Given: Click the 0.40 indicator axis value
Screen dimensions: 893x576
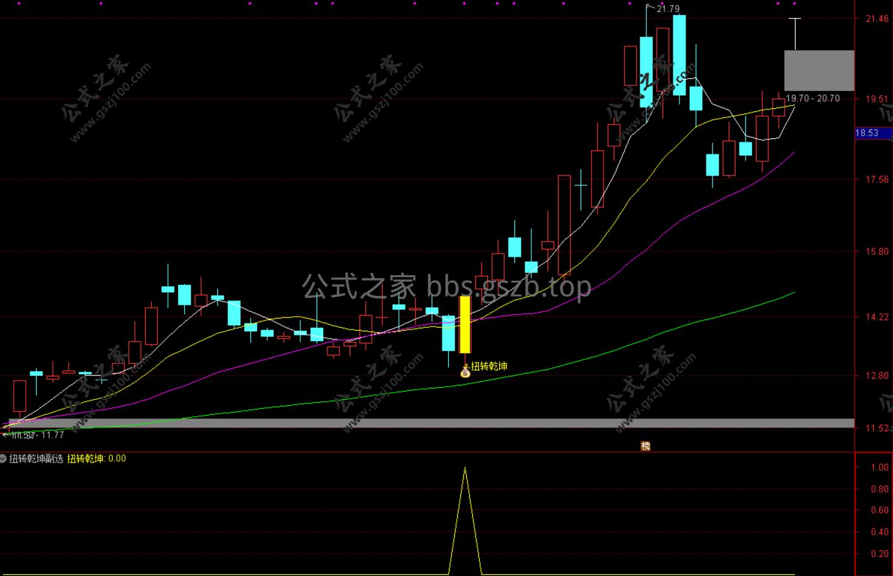Looking at the screenshot, I should (879, 532).
